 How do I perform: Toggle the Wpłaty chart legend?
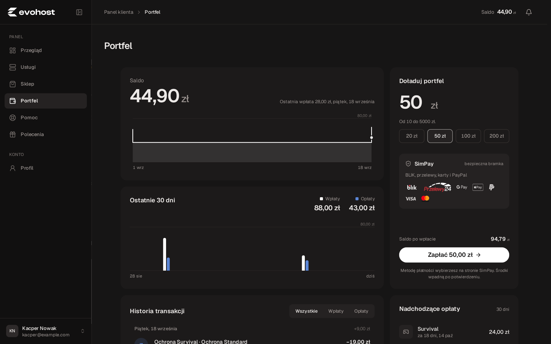click(x=330, y=199)
